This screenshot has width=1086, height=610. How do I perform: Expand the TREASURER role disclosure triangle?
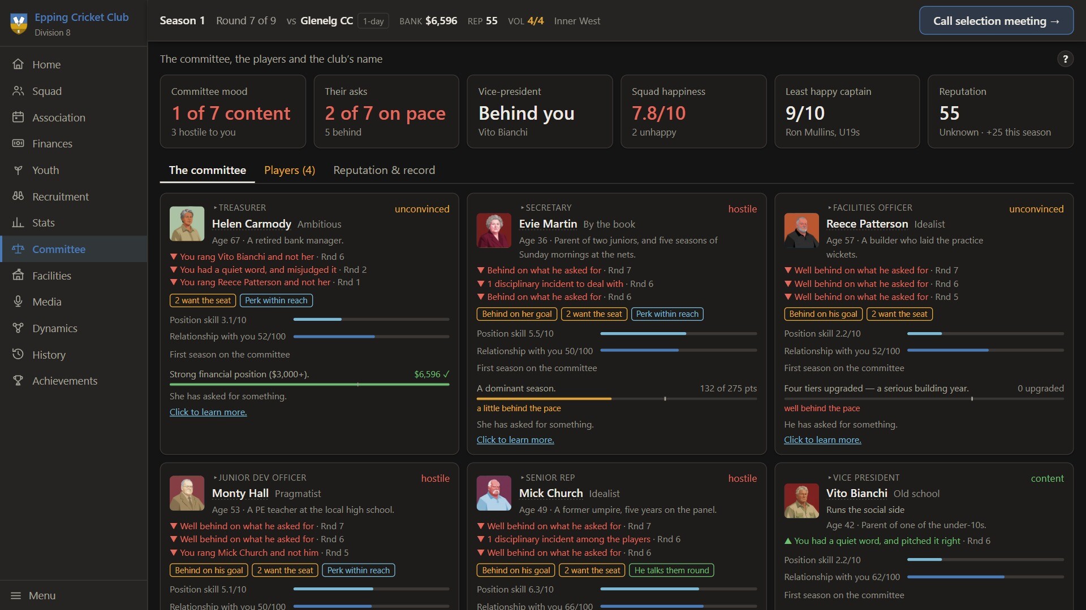(215, 208)
